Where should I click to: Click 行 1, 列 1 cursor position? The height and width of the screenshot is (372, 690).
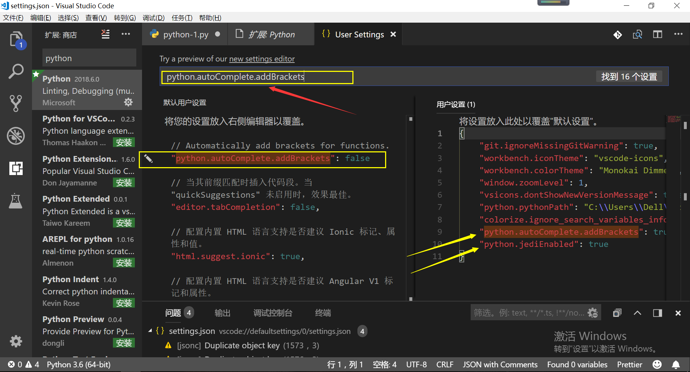coord(345,364)
